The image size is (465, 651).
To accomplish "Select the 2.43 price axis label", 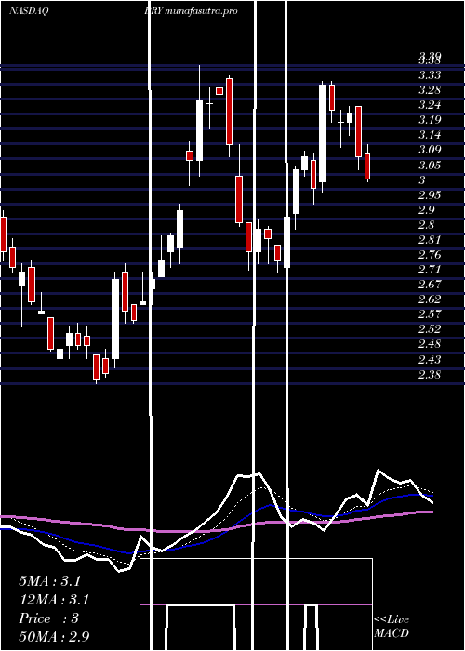I will tap(430, 360).
